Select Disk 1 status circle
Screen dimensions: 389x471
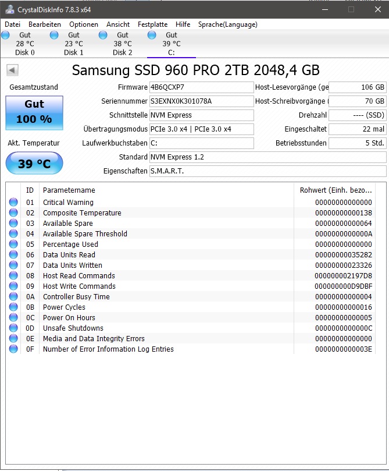coord(54,35)
